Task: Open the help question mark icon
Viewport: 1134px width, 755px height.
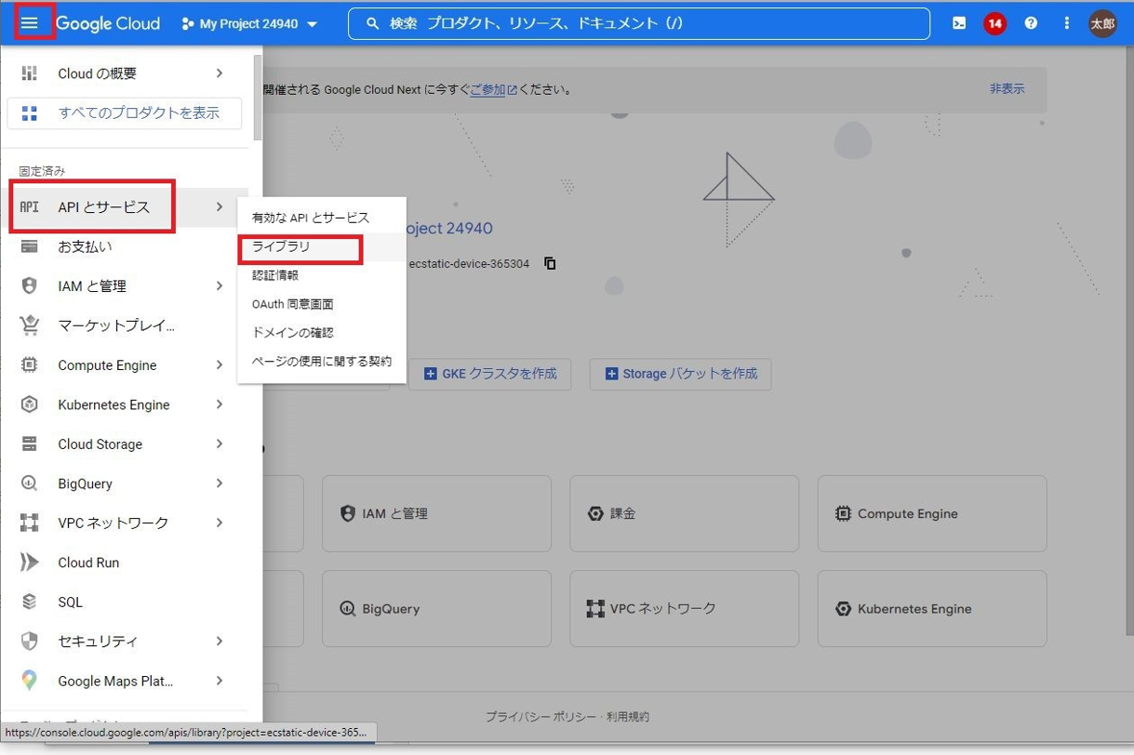Action: pos(1031,24)
